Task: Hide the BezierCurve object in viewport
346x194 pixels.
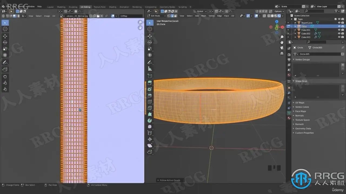Action: click(x=339, y=23)
